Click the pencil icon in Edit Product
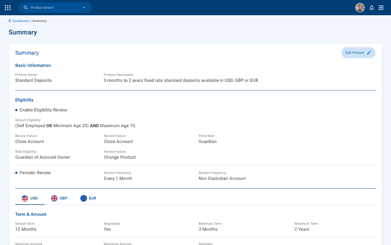 (x=369, y=53)
